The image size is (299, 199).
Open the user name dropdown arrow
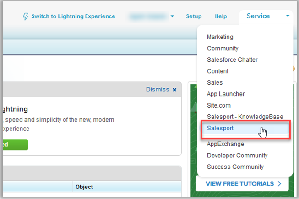click(172, 16)
